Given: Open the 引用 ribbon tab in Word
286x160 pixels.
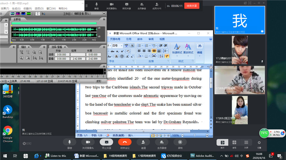Looking at the screenshot, I should [x=129, y=39].
